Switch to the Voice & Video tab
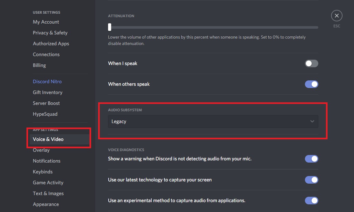Viewport: 354px width, 212px height. [x=48, y=139]
